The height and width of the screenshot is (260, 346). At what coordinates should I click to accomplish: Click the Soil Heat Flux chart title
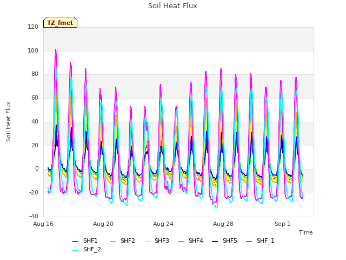172,6
